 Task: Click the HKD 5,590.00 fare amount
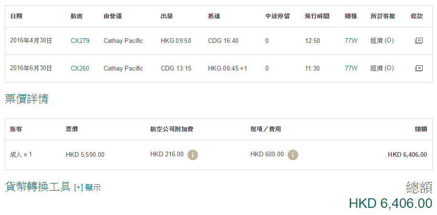85,154
